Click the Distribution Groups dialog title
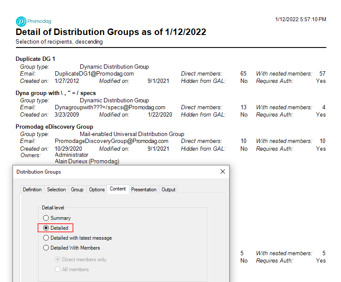 39,172
